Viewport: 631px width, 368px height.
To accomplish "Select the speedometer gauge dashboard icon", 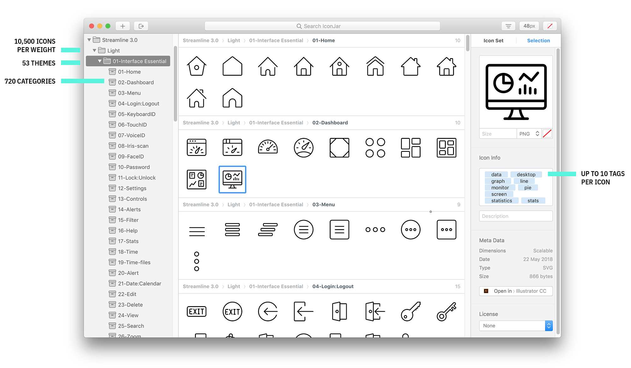I will click(x=268, y=147).
